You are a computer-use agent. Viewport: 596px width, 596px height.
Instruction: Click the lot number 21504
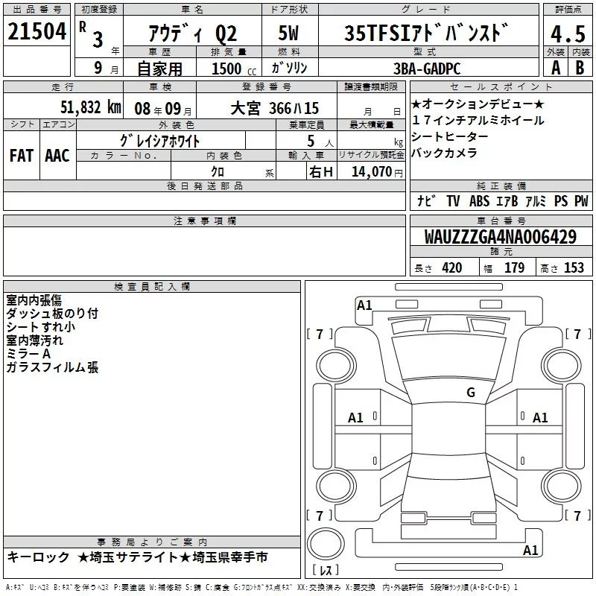click(37, 31)
